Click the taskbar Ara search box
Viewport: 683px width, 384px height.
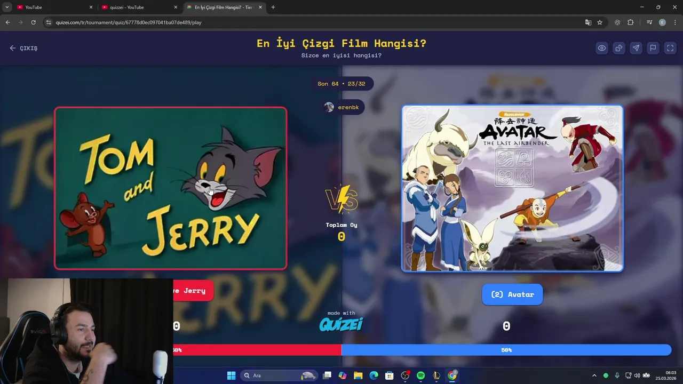tap(279, 375)
